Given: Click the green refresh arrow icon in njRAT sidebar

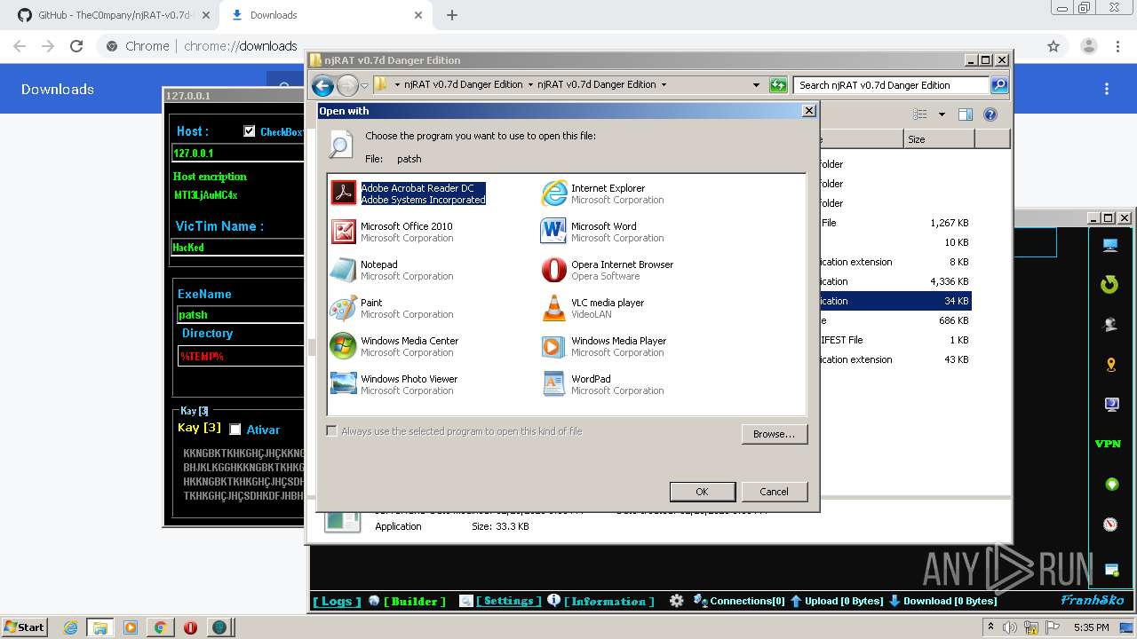Looking at the screenshot, I should click(1109, 284).
